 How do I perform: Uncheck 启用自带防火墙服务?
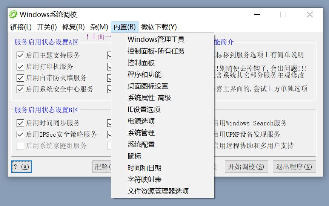[x=20, y=78]
